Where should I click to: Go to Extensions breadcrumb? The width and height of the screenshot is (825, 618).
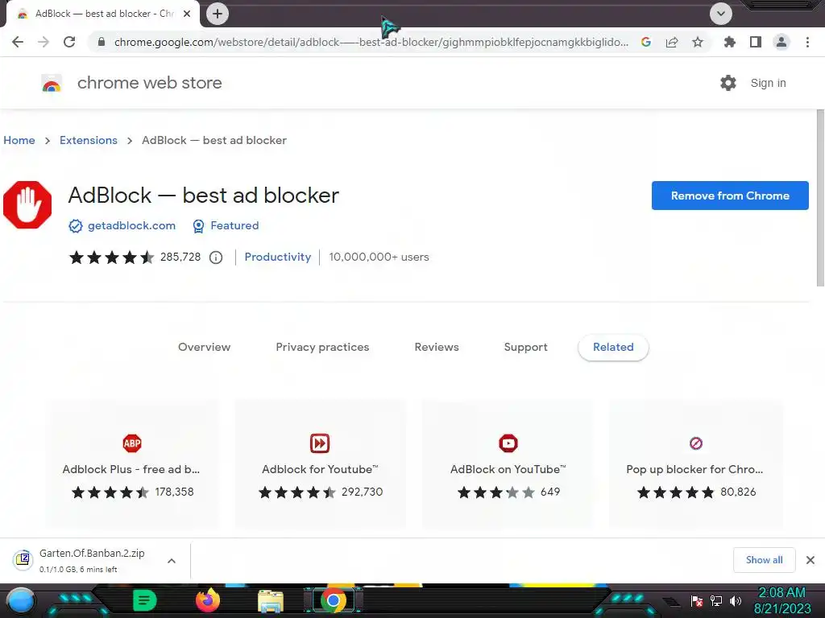pos(89,140)
